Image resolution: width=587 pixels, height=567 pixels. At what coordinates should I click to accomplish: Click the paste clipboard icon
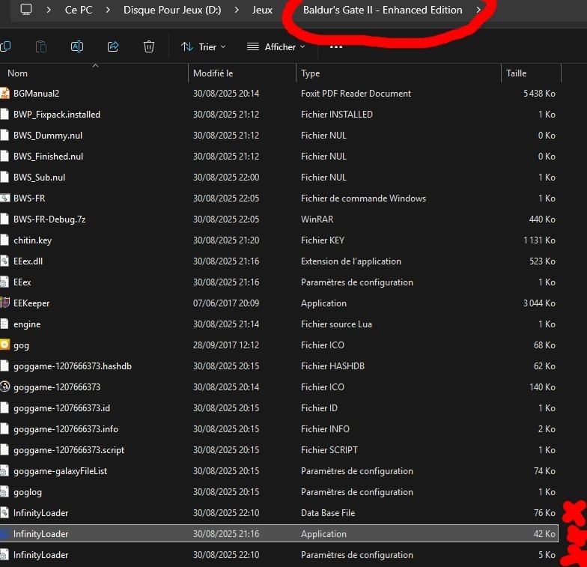(40, 46)
